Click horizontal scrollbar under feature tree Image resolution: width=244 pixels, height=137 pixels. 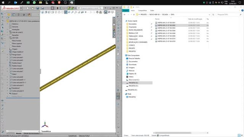pyautogui.click(x=23, y=131)
